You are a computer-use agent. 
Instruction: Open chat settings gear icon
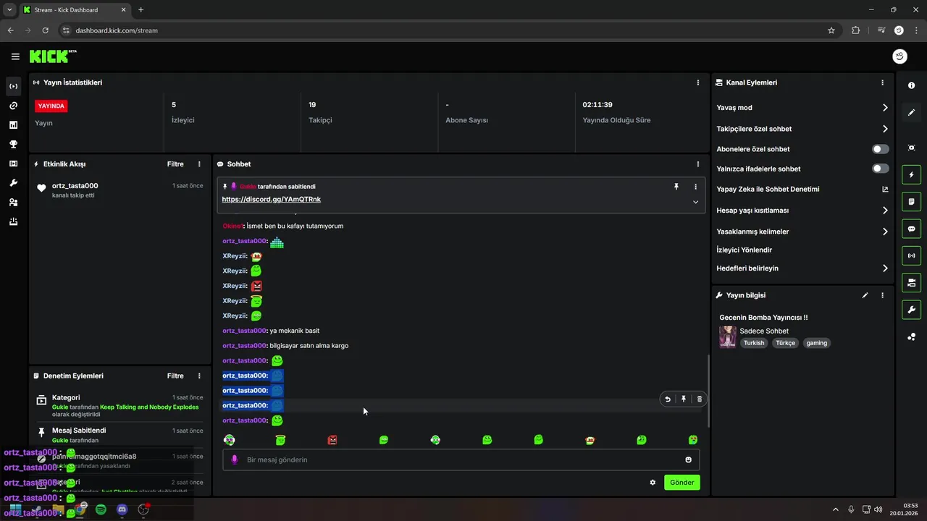click(653, 483)
